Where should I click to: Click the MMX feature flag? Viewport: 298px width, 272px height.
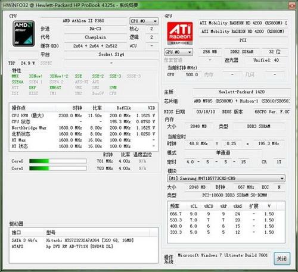click(15, 76)
